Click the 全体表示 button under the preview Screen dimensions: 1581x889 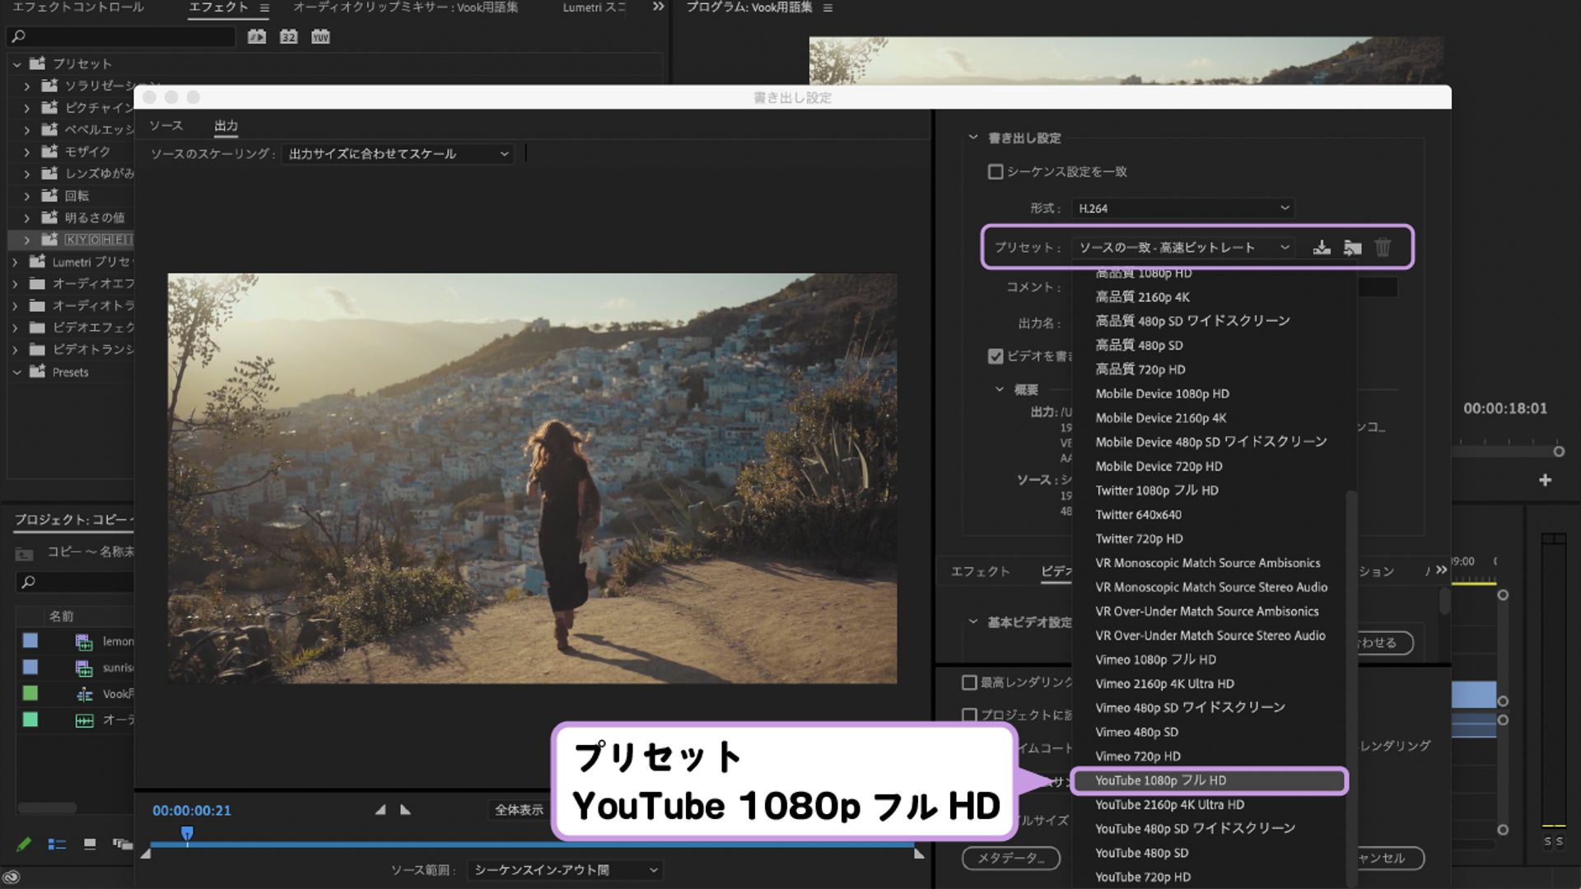(518, 810)
